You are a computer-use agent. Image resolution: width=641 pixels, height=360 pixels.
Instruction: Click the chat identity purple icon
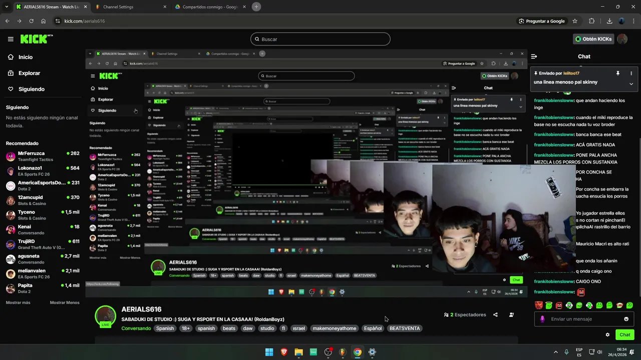(x=542, y=319)
